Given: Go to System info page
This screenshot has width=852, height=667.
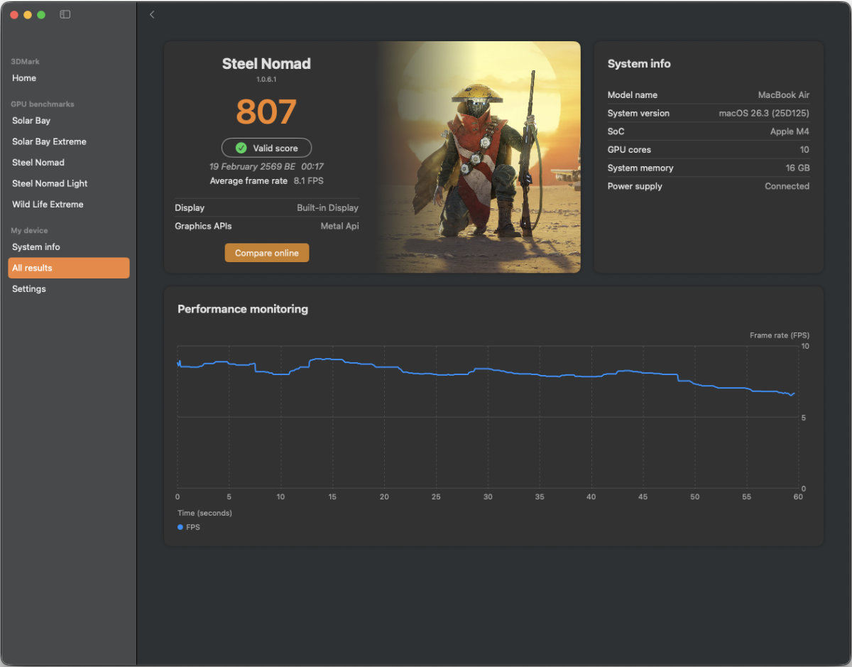Looking at the screenshot, I should 36,247.
